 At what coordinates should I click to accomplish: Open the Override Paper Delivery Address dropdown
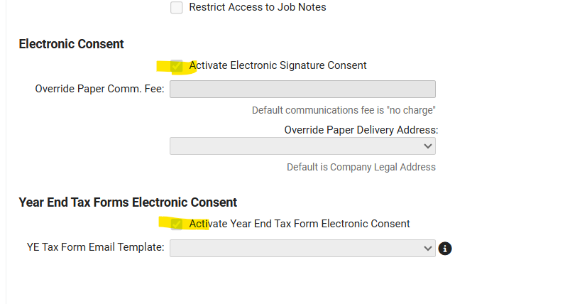click(302, 146)
